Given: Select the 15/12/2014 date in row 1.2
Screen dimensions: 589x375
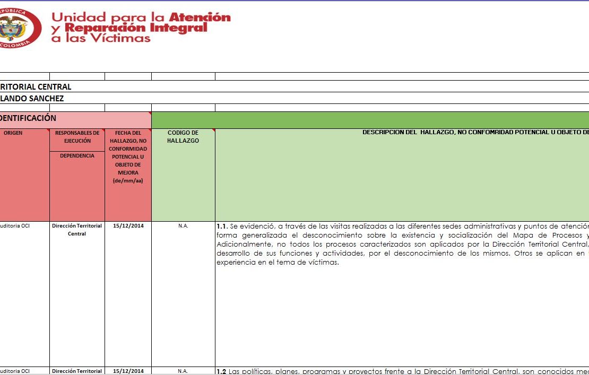Looking at the screenshot, I should click(128, 371).
